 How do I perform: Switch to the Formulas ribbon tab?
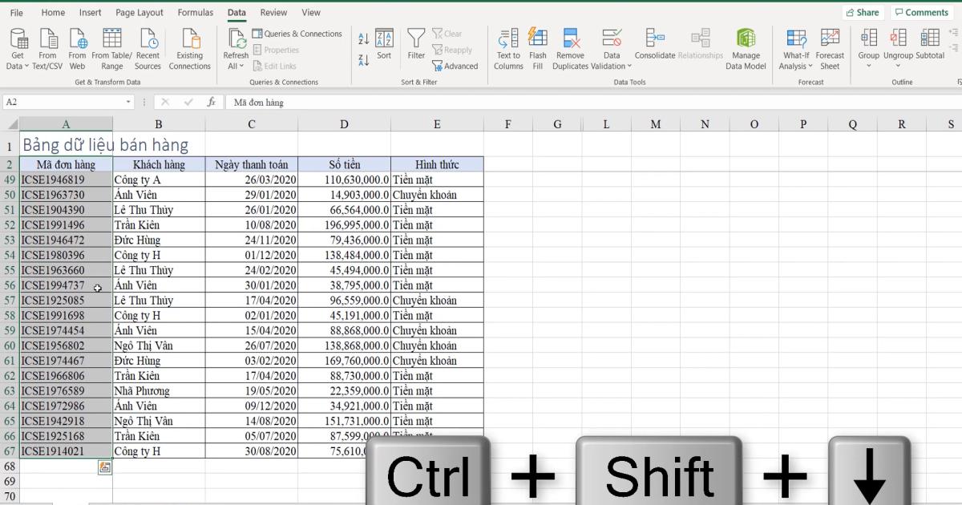[x=195, y=12]
